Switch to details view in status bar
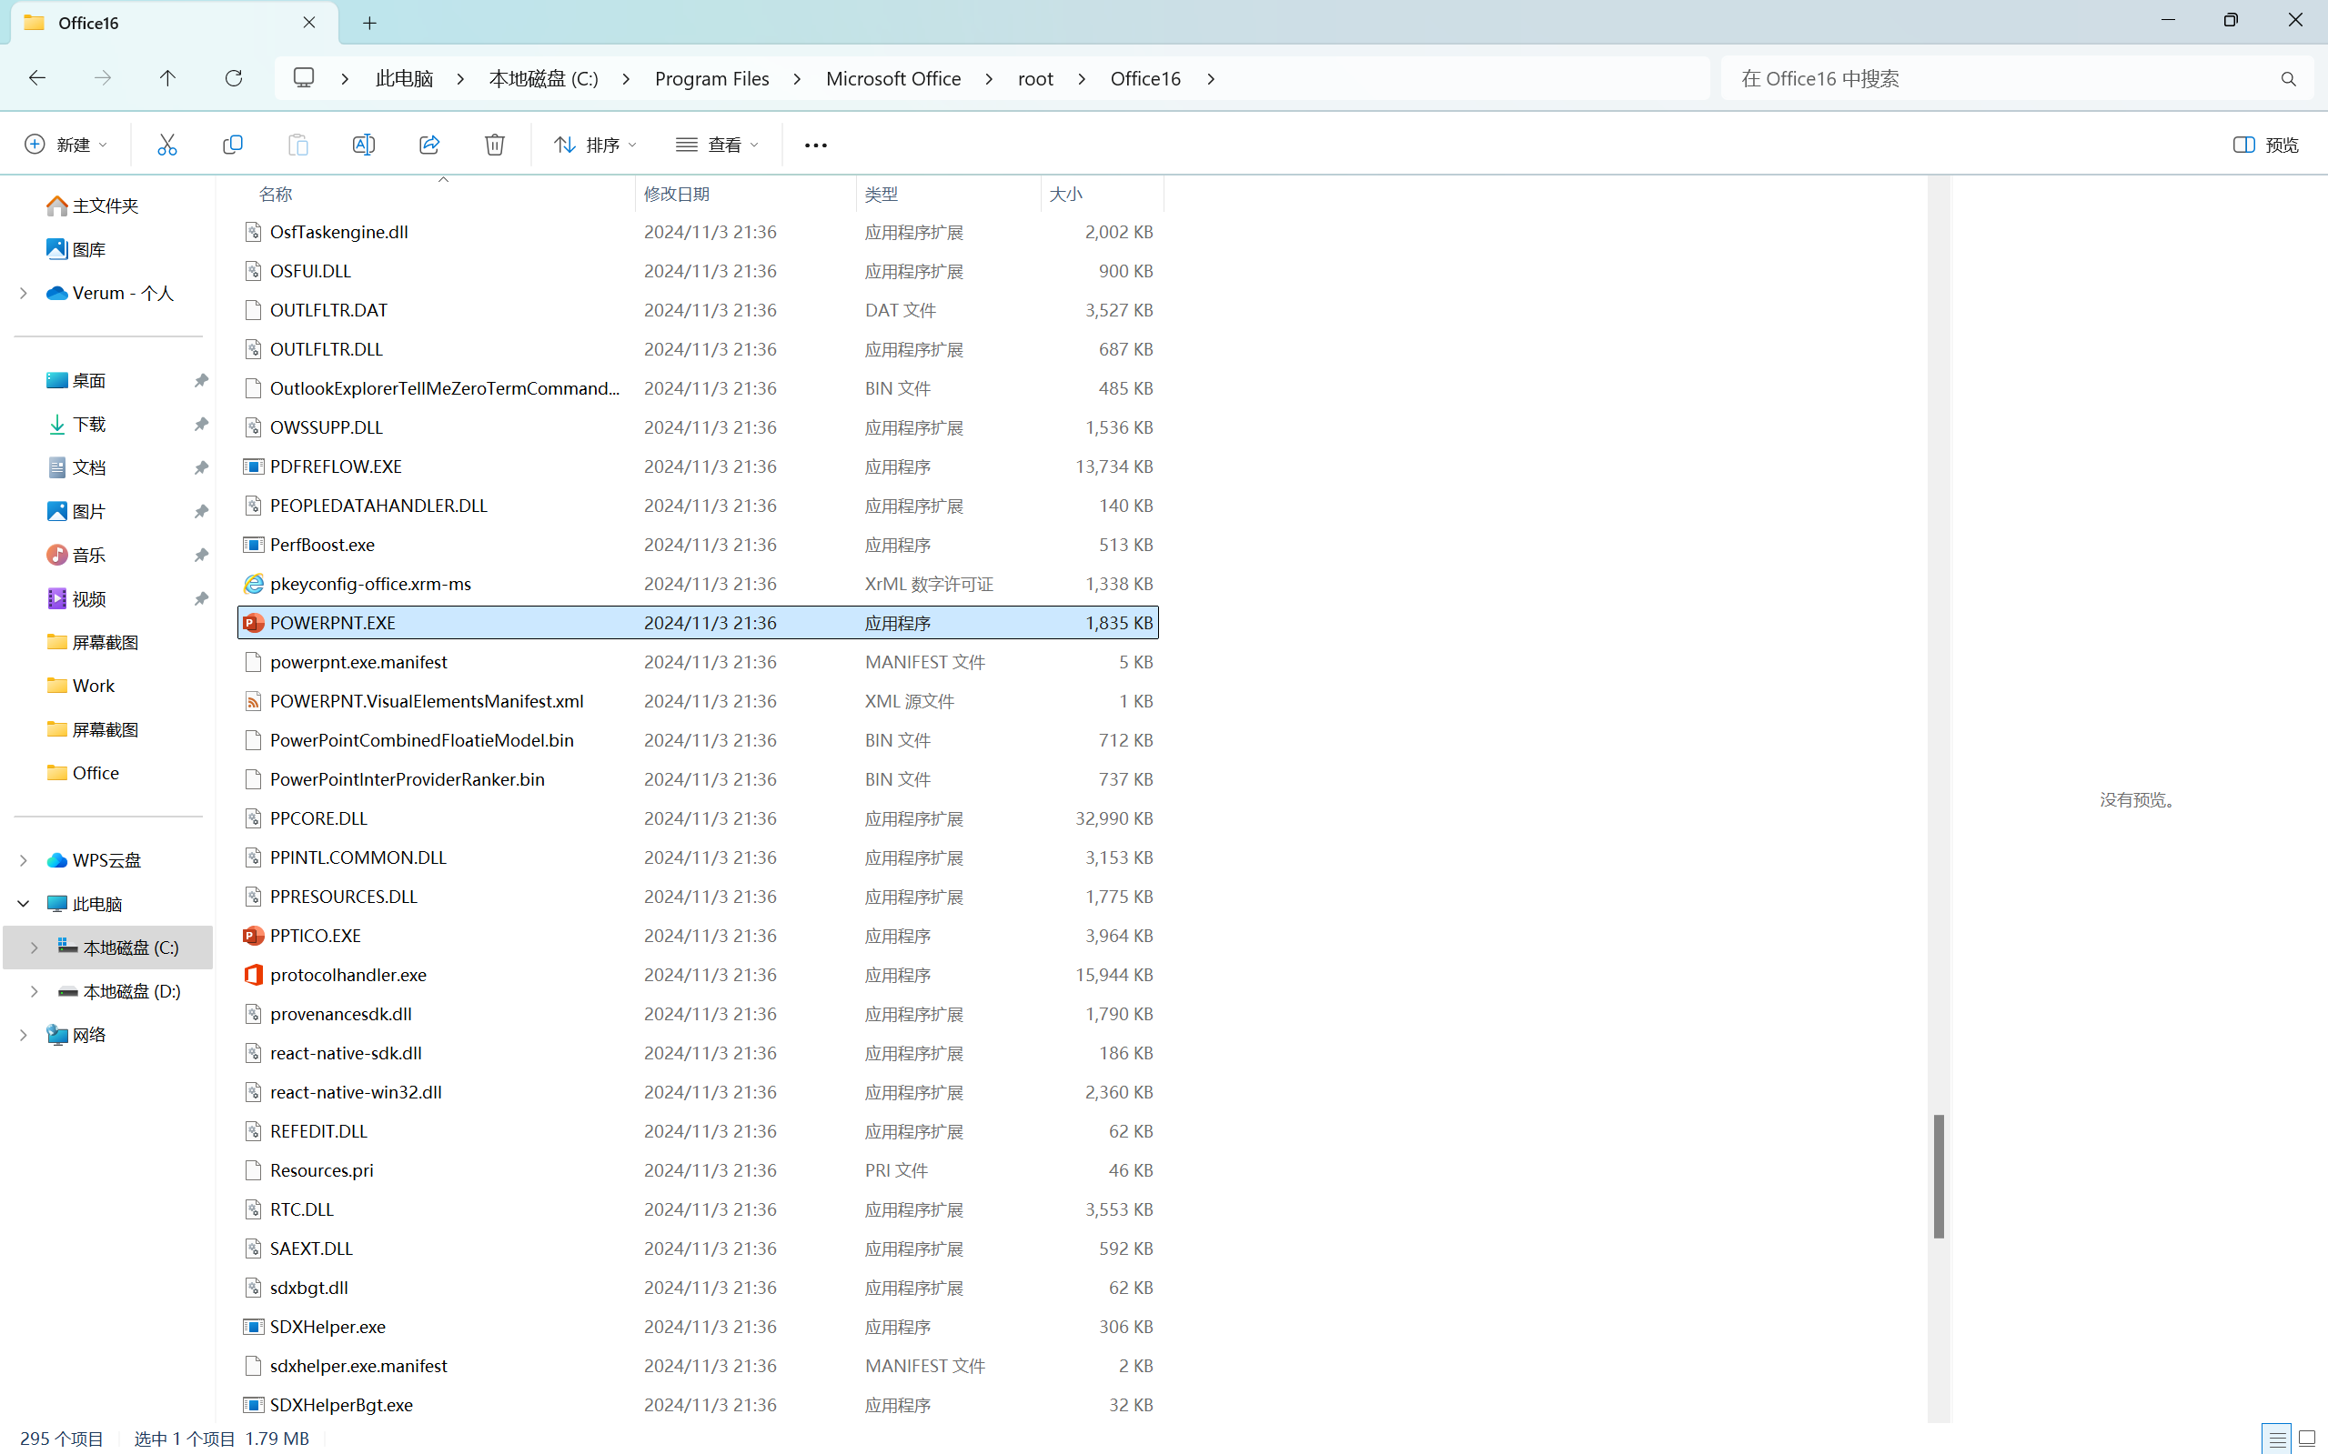2328x1454 pixels. 2277,1439
